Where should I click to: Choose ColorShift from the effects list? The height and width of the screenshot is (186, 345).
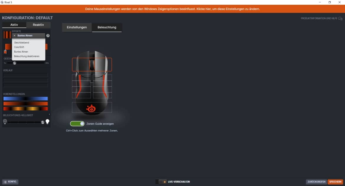[x=19, y=47]
